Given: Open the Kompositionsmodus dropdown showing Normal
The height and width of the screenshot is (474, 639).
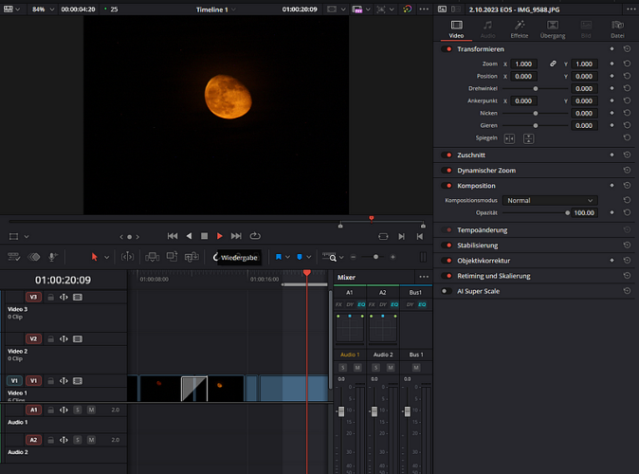Looking at the screenshot, I should (550, 201).
